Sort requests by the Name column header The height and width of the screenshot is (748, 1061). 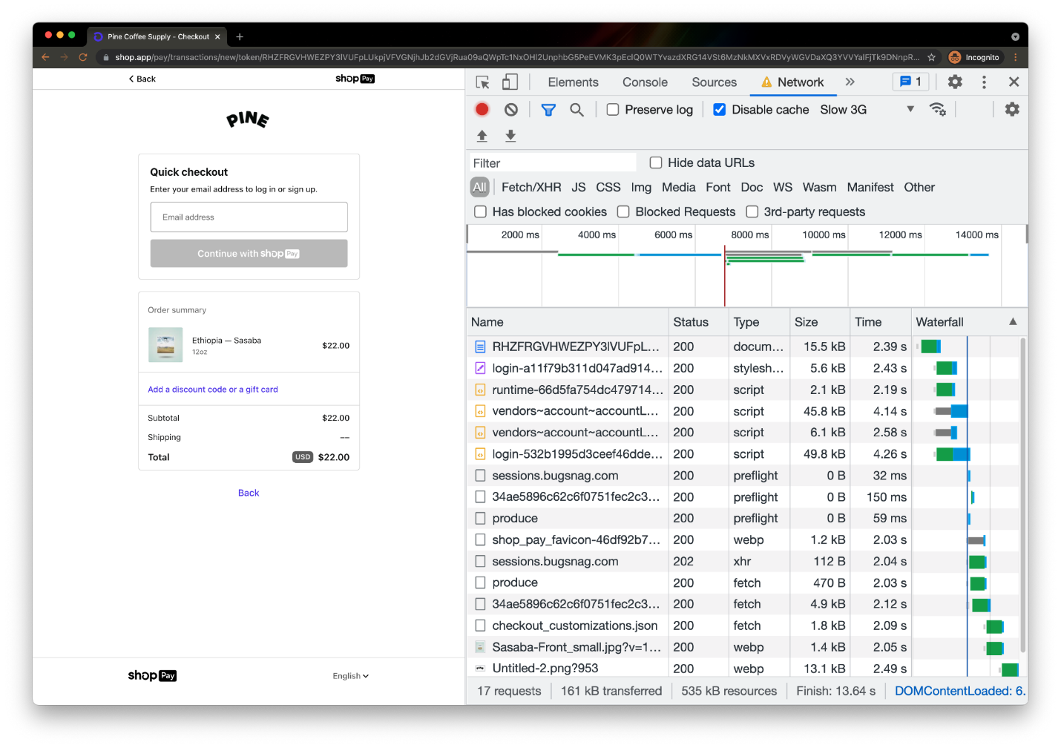(568, 321)
